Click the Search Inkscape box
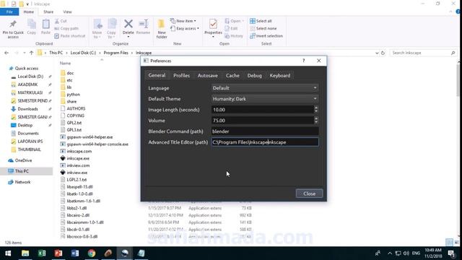 [x=424, y=53]
